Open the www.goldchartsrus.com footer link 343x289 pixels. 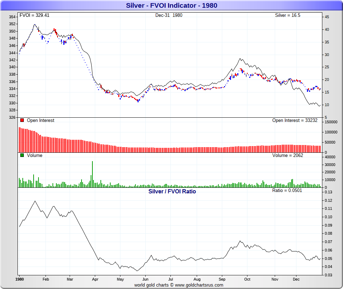198,285
